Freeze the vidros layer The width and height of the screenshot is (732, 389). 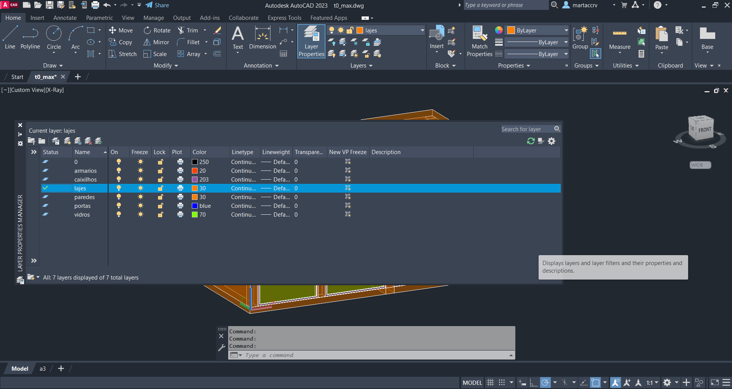tap(140, 215)
